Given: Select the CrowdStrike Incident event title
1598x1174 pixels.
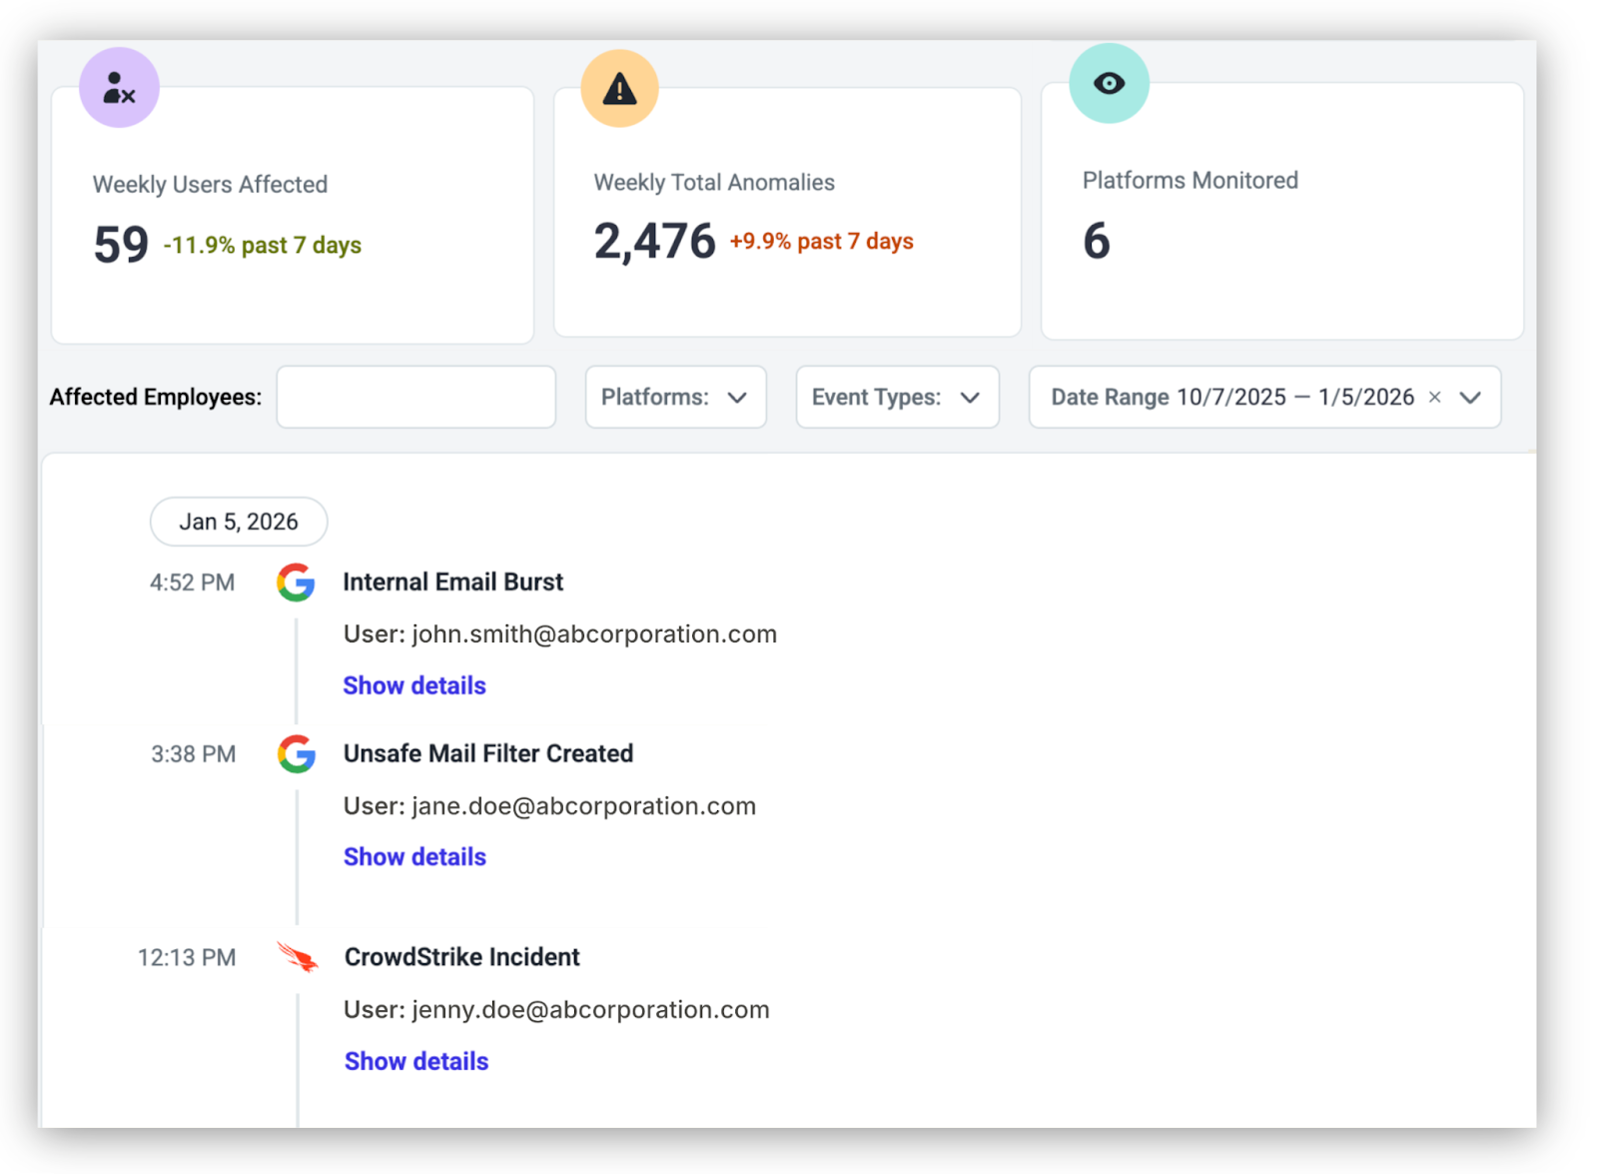Looking at the screenshot, I should 461,957.
